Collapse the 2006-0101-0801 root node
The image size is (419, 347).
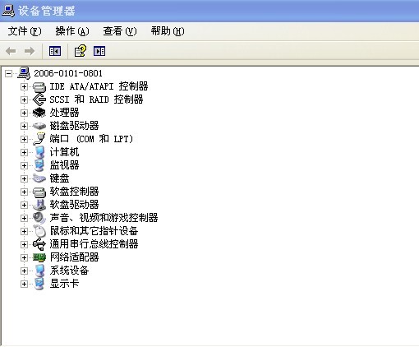tap(9, 73)
